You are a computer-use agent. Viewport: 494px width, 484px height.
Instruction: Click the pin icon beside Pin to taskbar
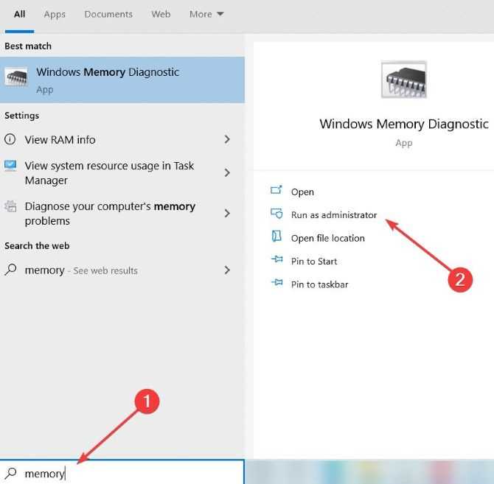(x=277, y=282)
